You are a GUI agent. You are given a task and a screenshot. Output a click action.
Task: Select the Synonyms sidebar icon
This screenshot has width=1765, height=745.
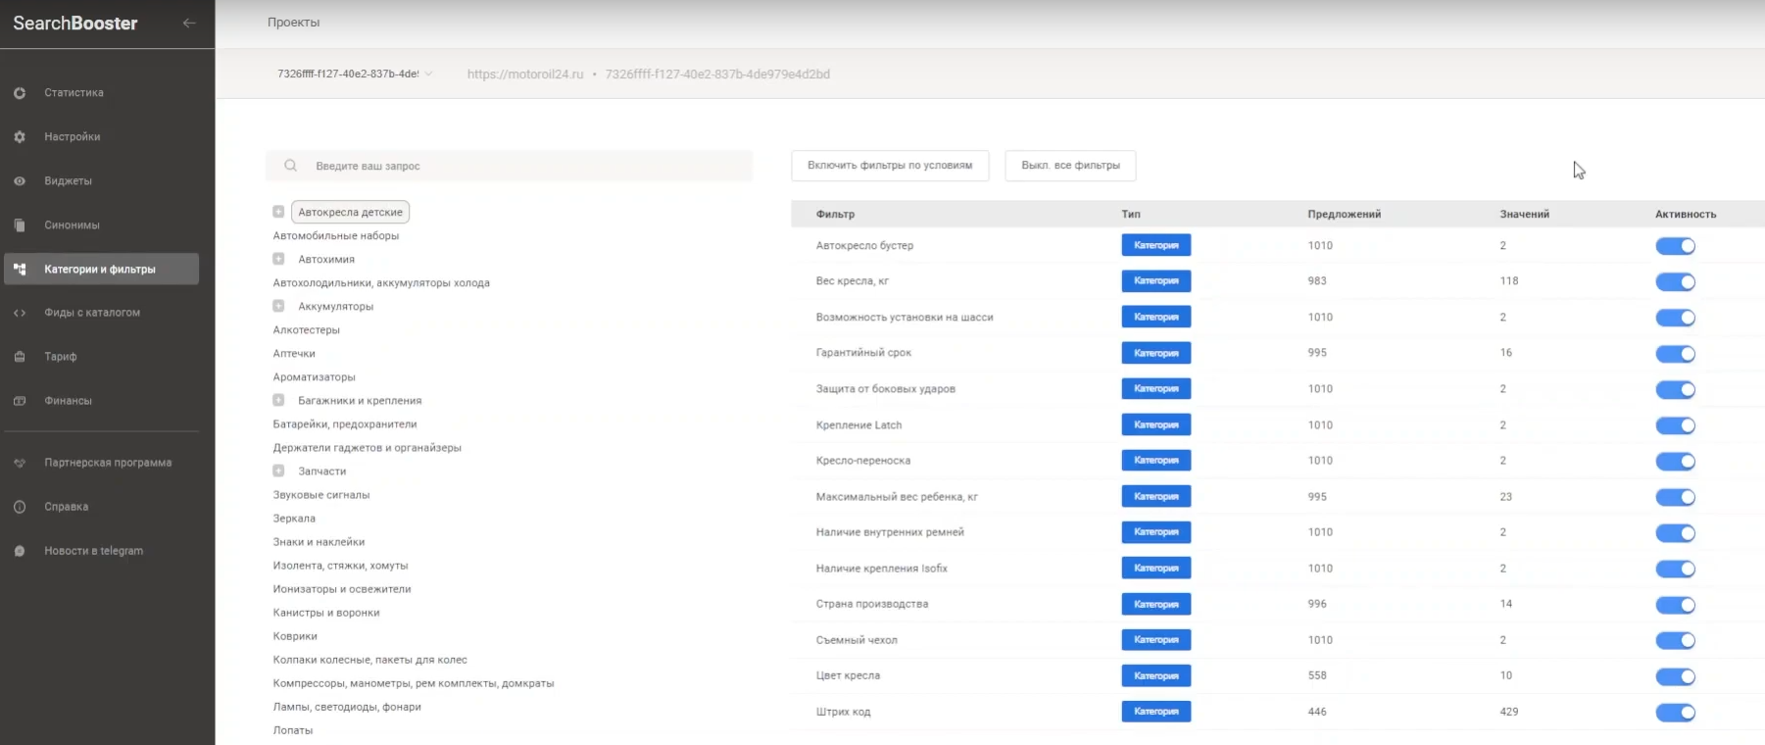coord(20,225)
